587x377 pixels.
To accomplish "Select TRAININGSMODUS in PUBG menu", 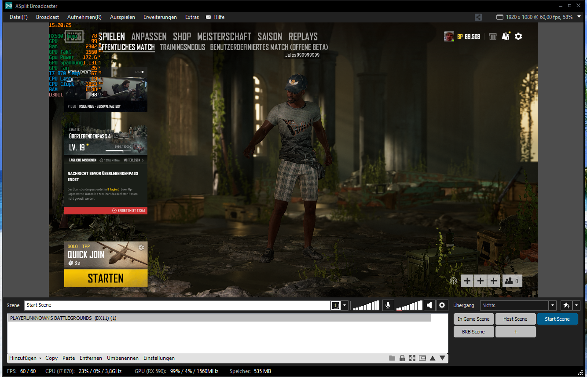I will pos(182,47).
